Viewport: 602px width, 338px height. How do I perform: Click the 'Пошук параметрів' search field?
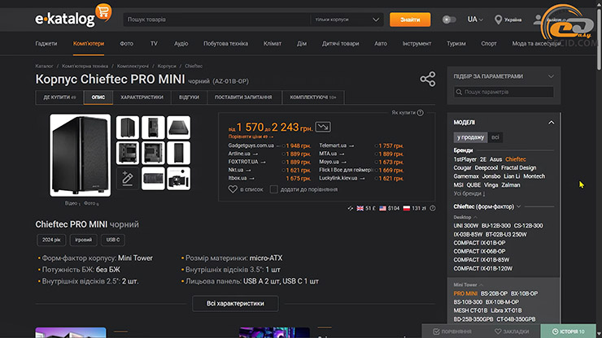[503, 92]
